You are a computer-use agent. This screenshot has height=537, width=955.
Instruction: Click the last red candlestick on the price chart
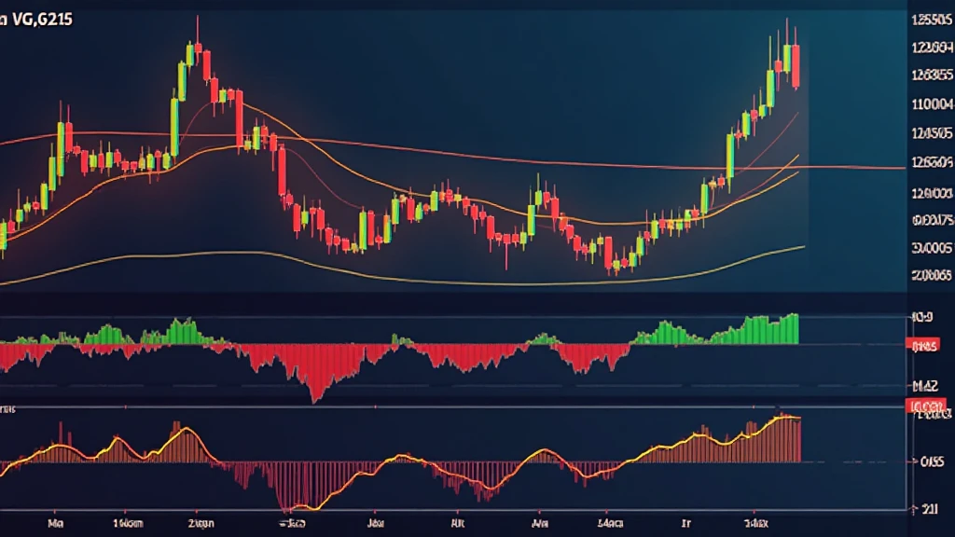[796, 67]
